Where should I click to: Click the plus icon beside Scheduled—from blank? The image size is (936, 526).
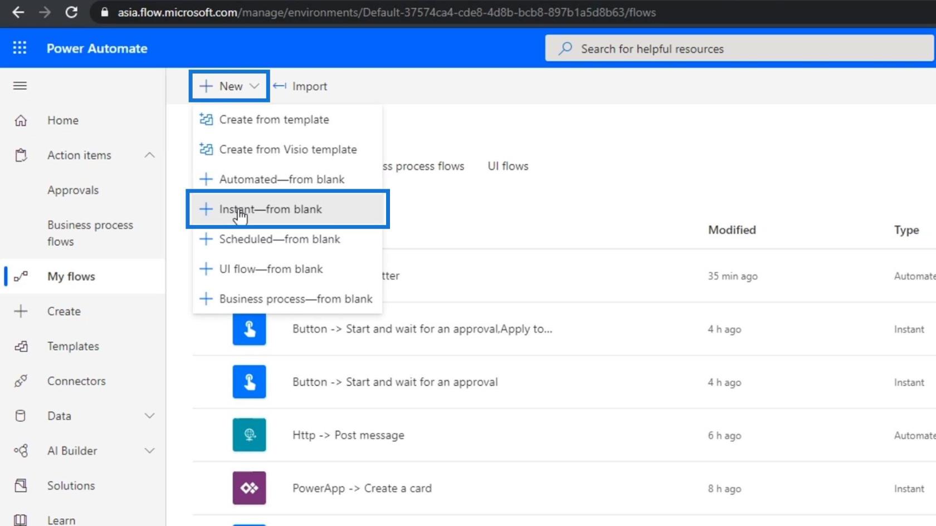[206, 239]
